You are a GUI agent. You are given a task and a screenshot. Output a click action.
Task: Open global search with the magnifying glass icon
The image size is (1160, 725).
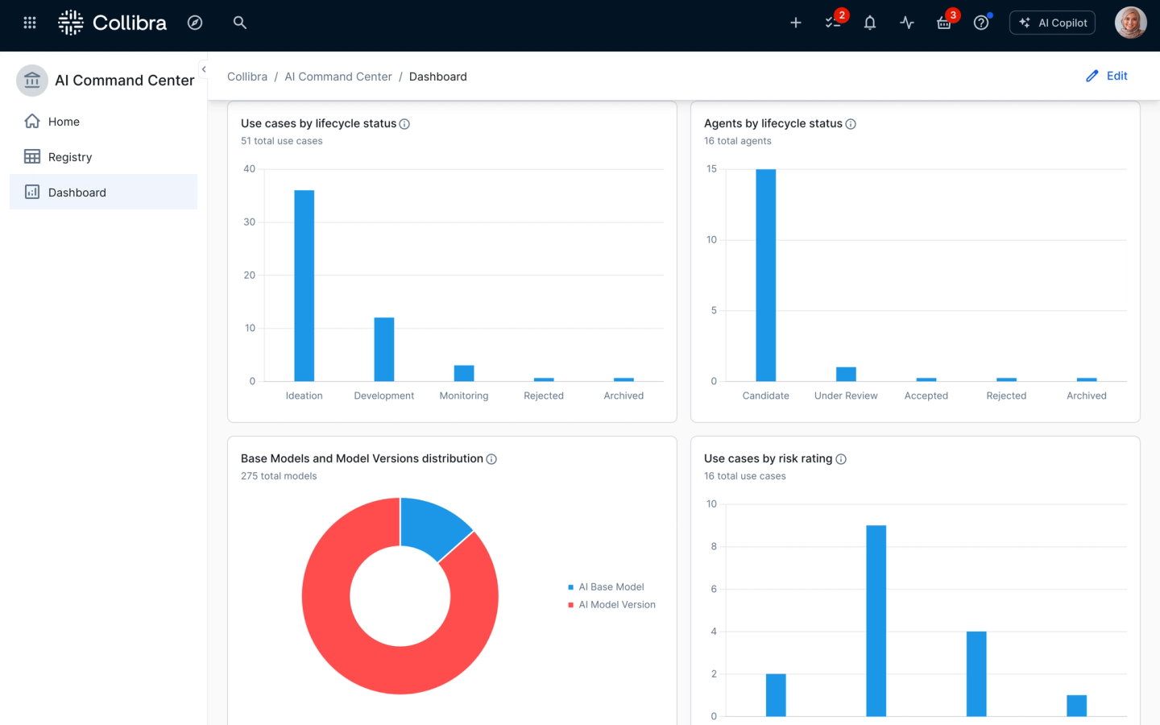[239, 23]
